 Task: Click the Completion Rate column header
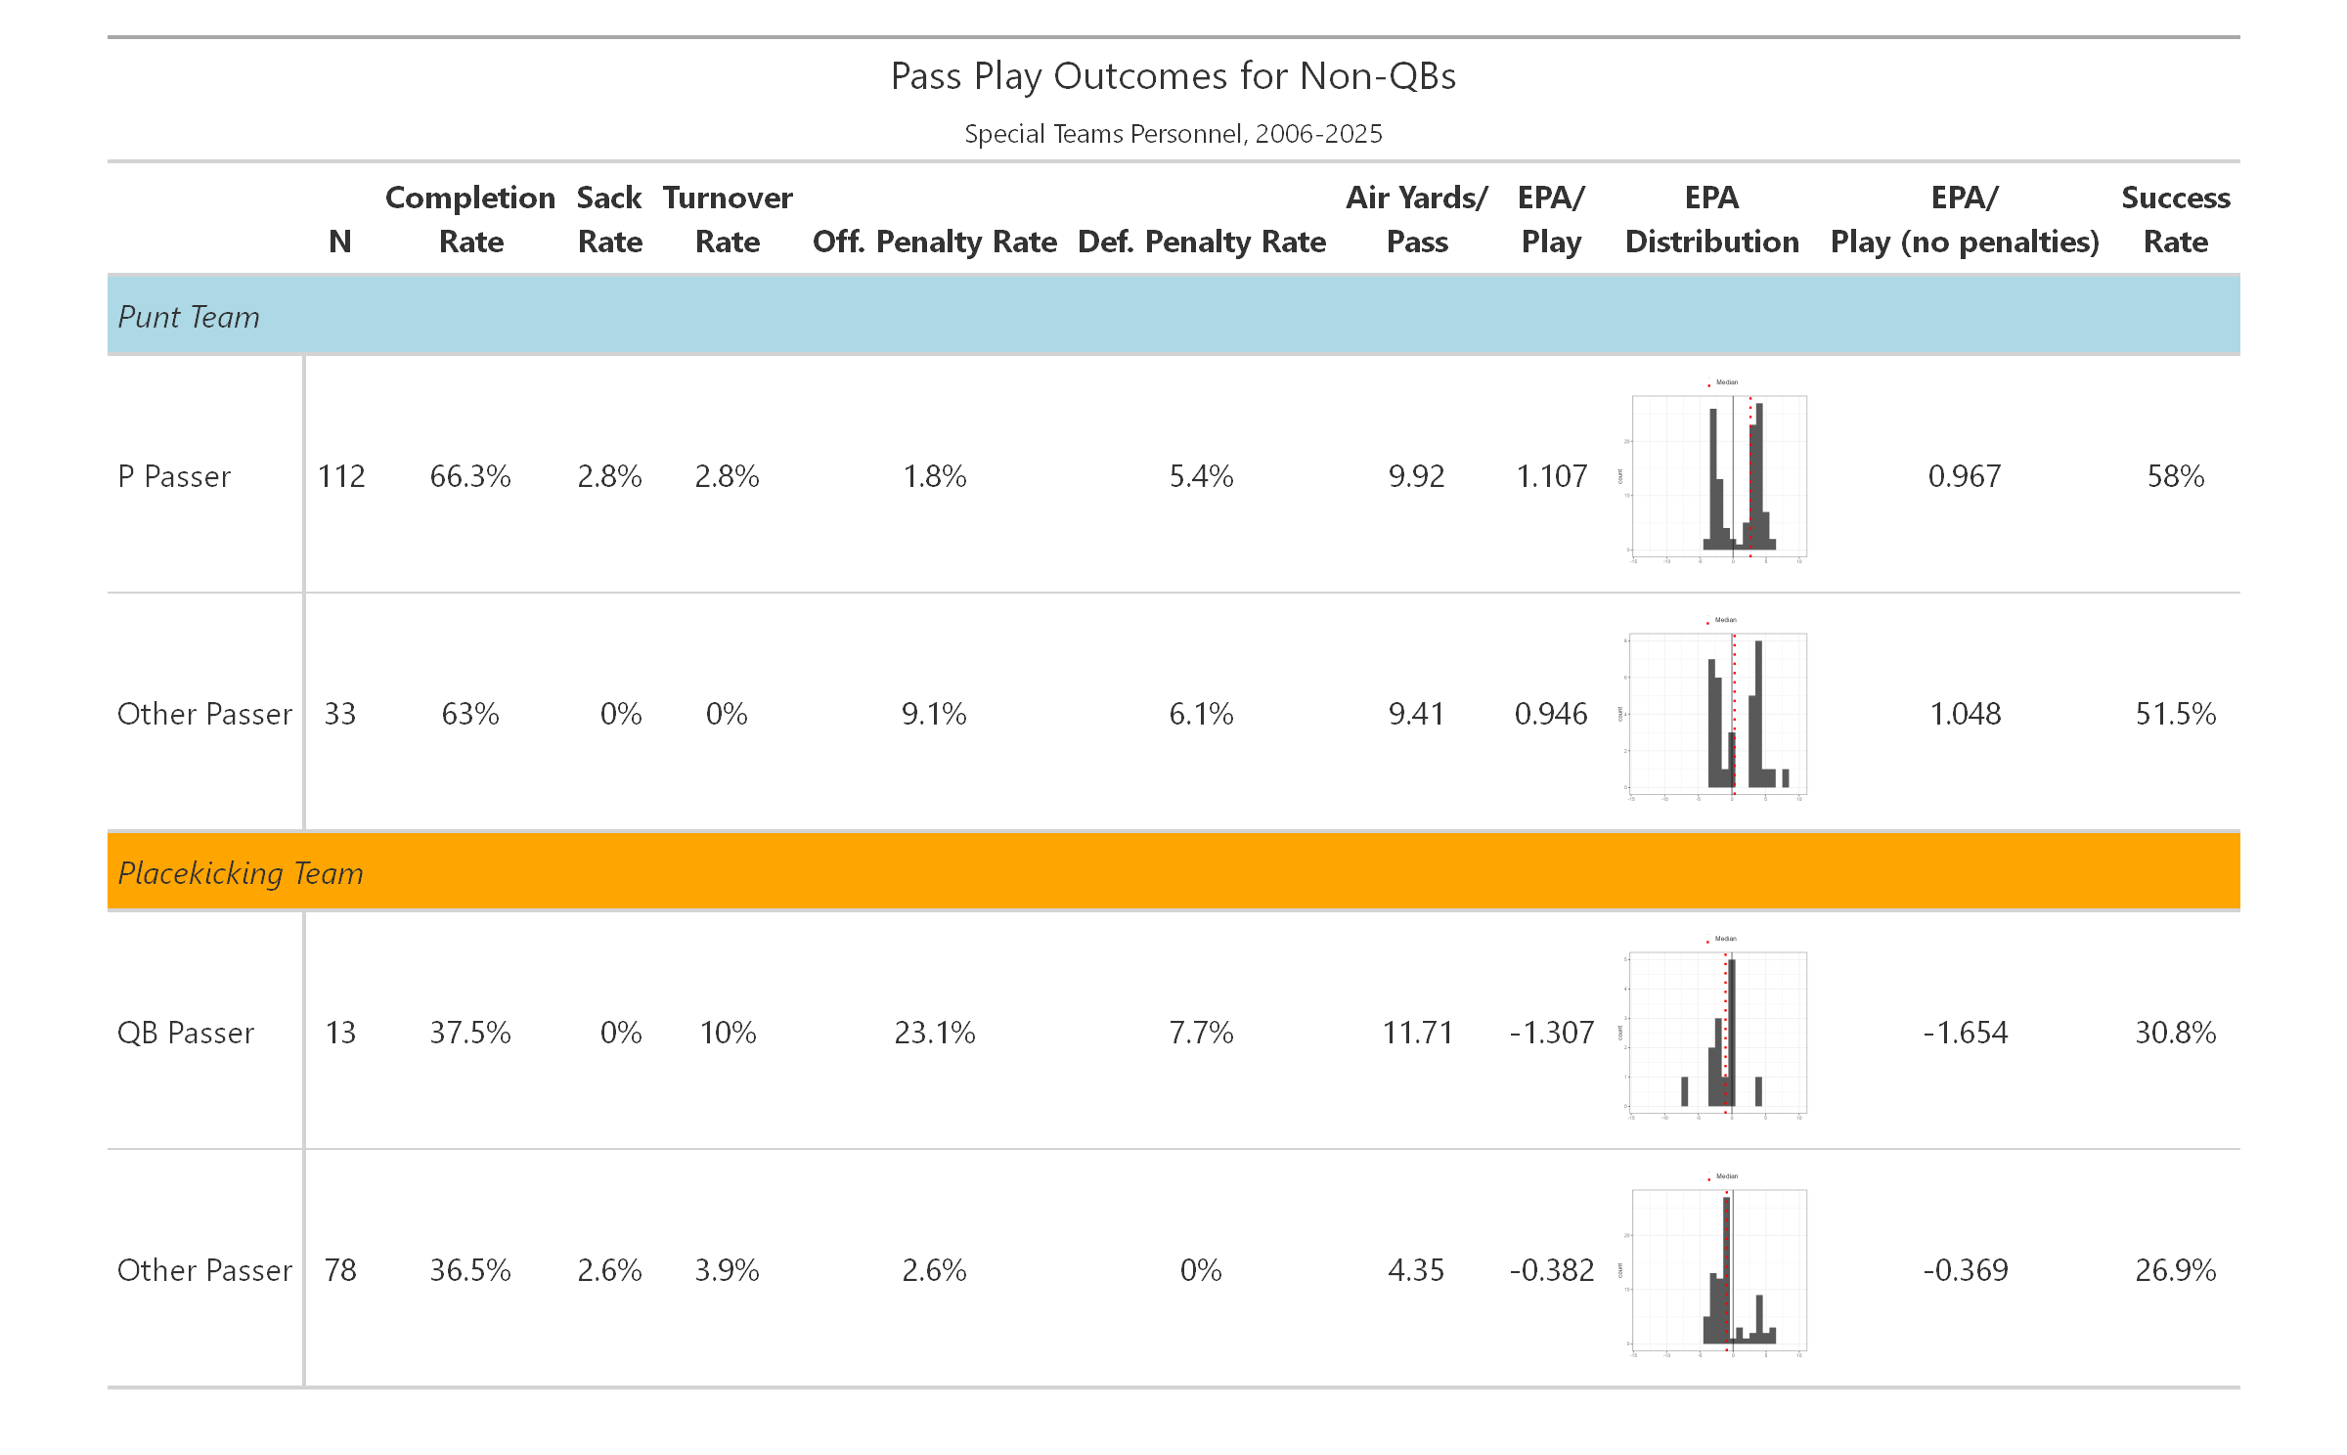tap(470, 219)
